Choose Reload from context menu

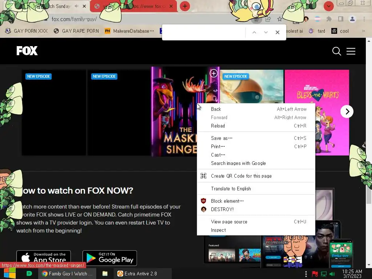pyautogui.click(x=256, y=126)
